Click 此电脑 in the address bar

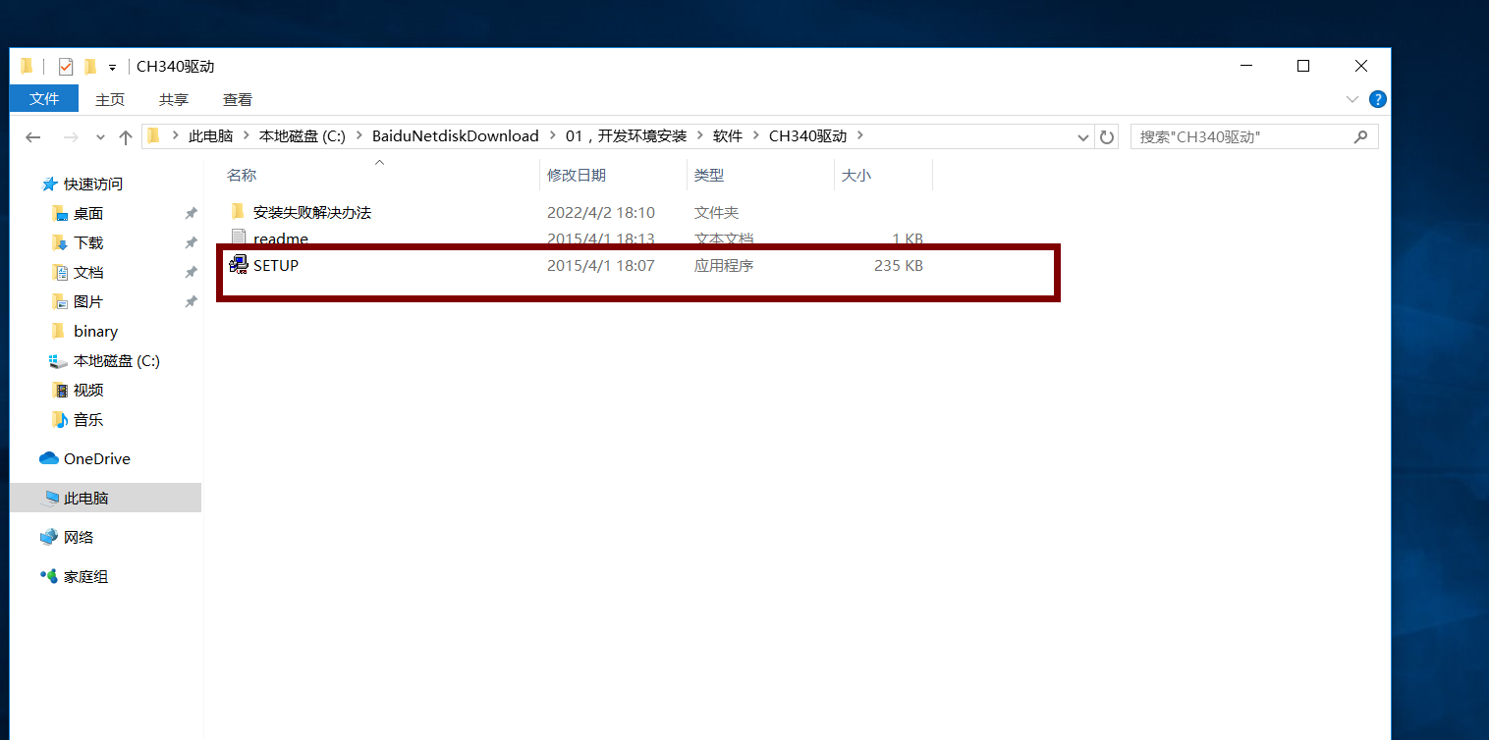coord(210,136)
